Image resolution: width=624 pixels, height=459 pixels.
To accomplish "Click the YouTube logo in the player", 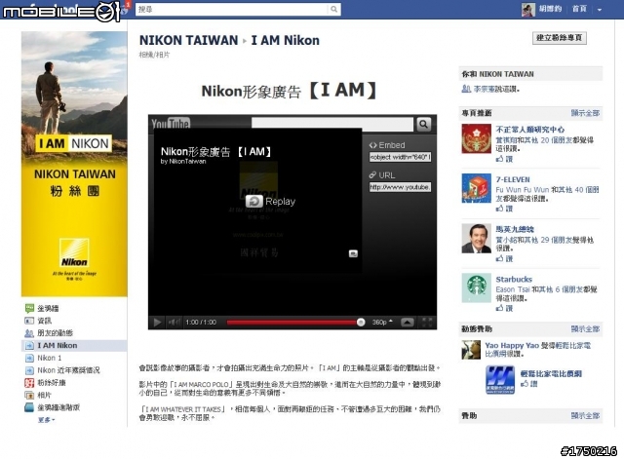I will [171, 124].
